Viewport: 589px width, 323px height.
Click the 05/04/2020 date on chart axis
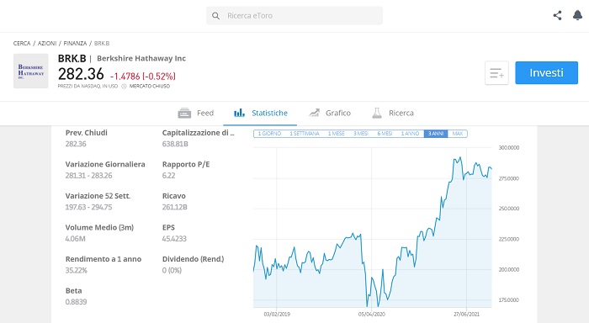point(372,315)
